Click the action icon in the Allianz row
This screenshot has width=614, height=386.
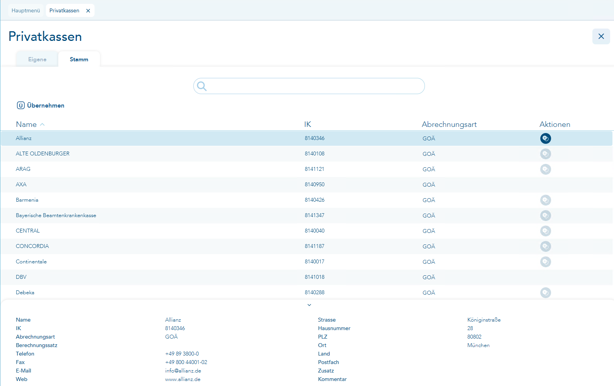point(545,138)
